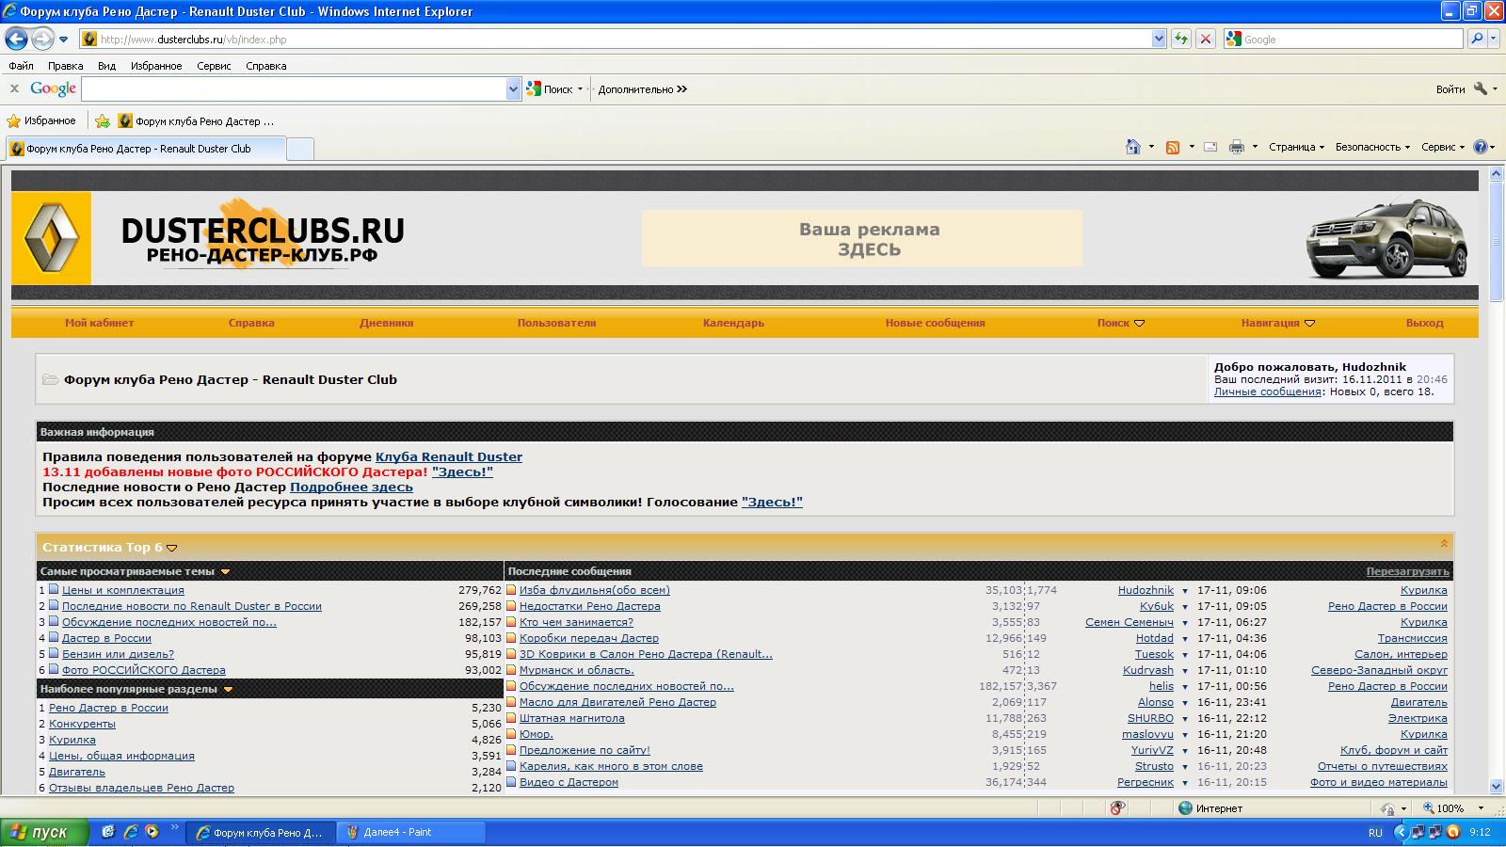Image resolution: width=1506 pixels, height=847 pixels.
Task: Open the Избранное menu in menu bar
Action: pos(156,66)
